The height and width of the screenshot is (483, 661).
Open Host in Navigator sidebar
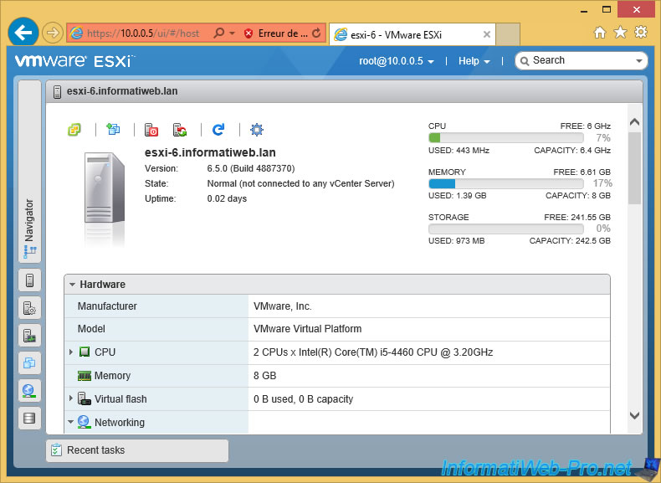pos(29,280)
